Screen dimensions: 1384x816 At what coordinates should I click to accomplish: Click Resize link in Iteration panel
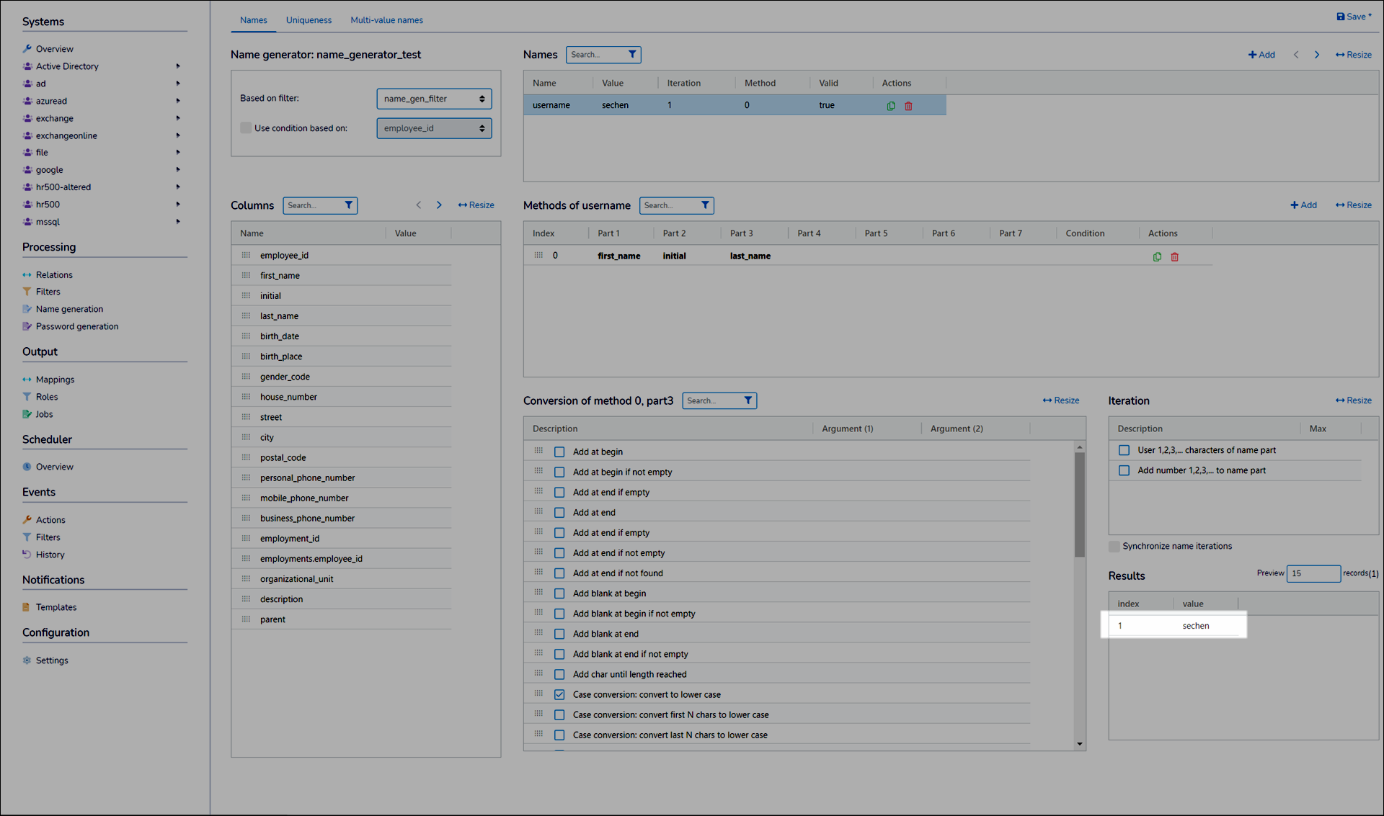[1353, 400]
